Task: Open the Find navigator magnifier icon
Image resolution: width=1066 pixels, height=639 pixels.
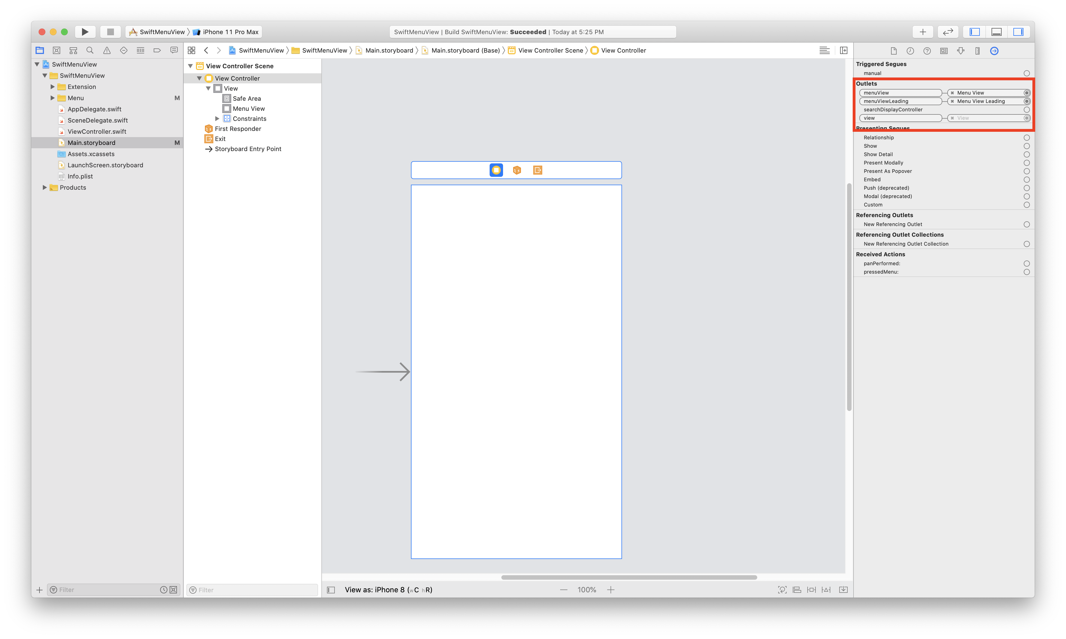Action: tap(90, 50)
